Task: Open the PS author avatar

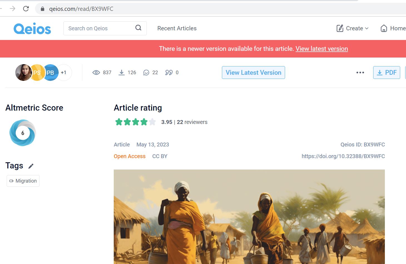Action: (37, 73)
